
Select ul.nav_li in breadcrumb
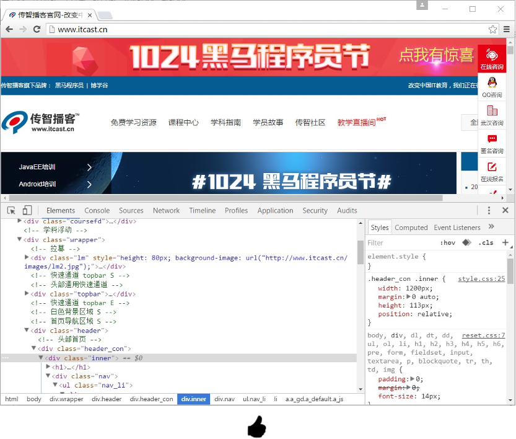[x=254, y=399]
